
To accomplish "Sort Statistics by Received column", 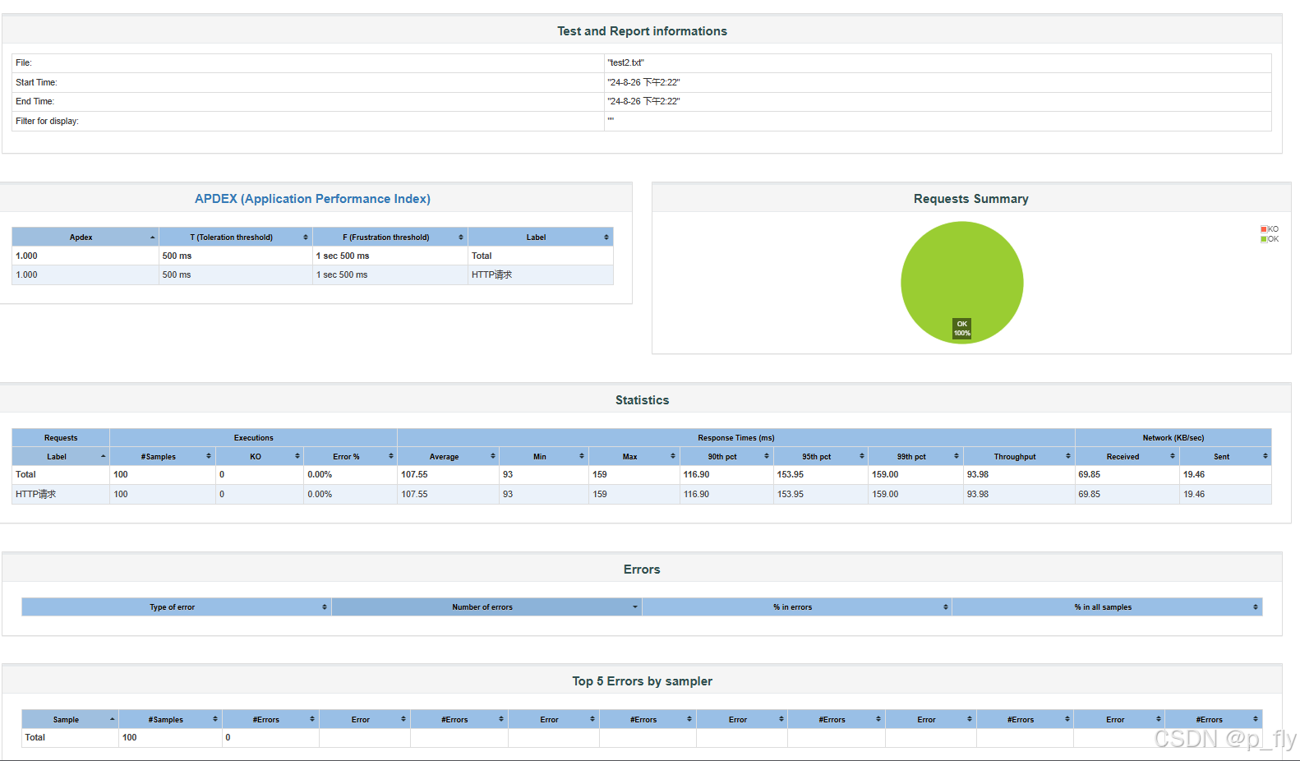I will 1127,456.
